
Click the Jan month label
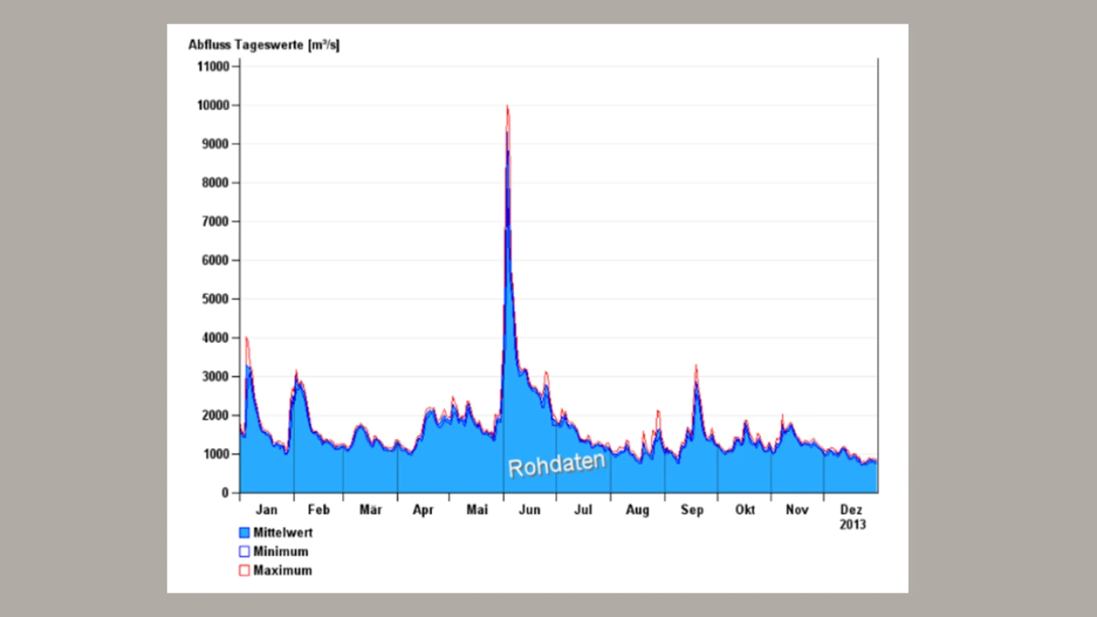tap(267, 510)
